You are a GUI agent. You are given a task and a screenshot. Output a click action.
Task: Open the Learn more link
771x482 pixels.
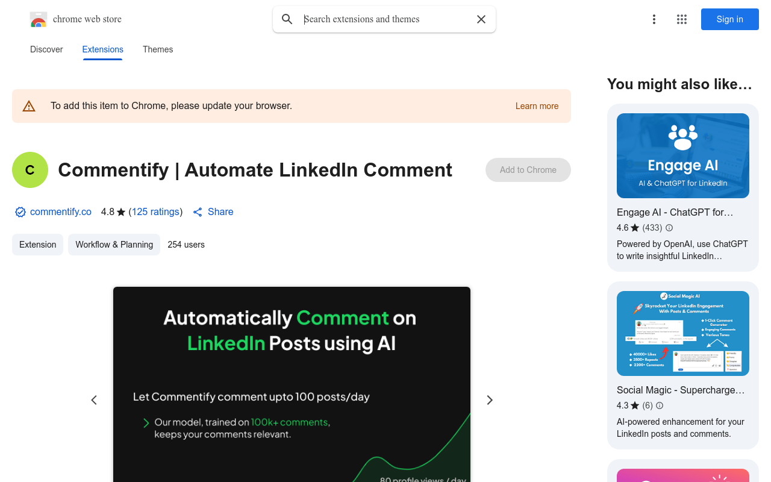[537, 106]
